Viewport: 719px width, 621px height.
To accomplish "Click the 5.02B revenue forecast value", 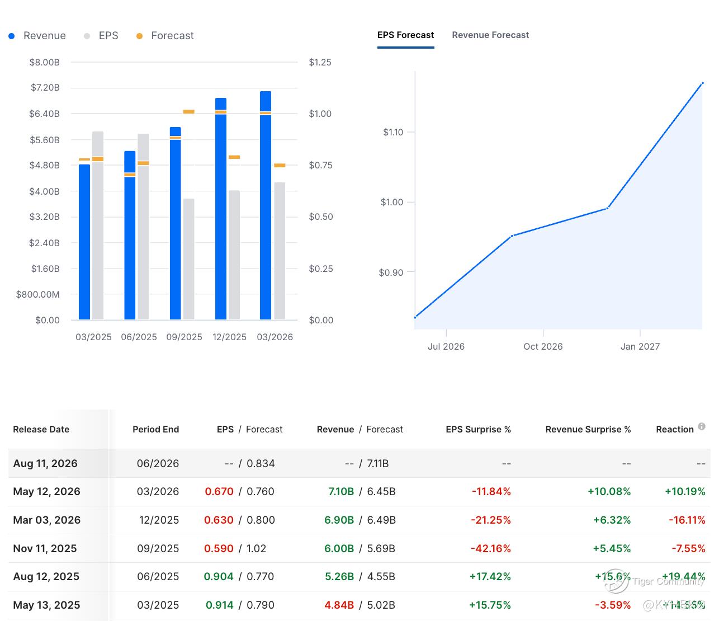I will pyautogui.click(x=381, y=605).
